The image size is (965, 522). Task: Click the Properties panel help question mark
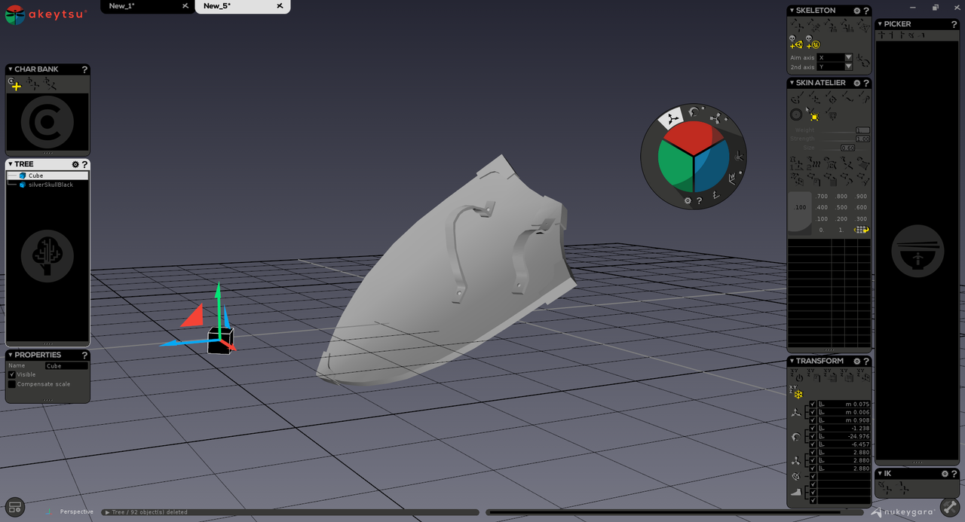point(84,356)
